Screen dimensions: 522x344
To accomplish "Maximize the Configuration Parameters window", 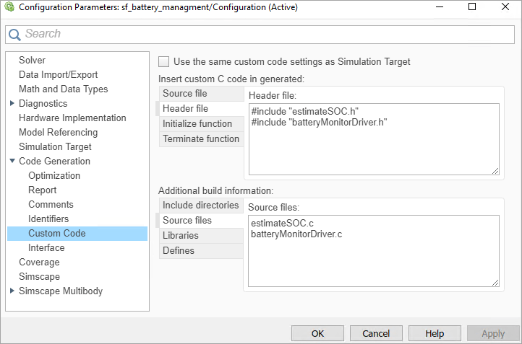I will 471,6.
